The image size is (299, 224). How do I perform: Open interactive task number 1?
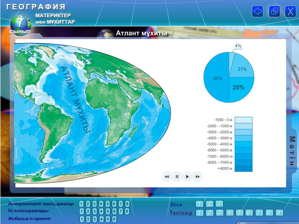[81, 204]
